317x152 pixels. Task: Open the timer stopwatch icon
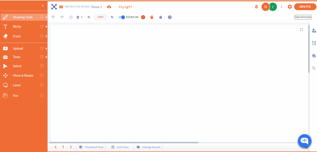click(x=161, y=17)
